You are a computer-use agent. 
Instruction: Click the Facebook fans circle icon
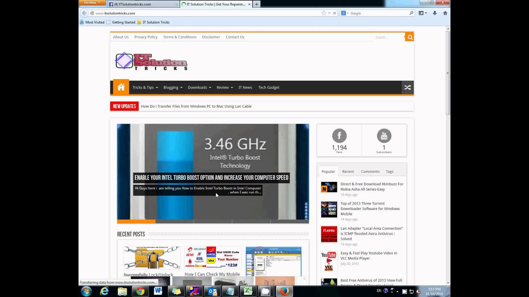click(x=339, y=136)
